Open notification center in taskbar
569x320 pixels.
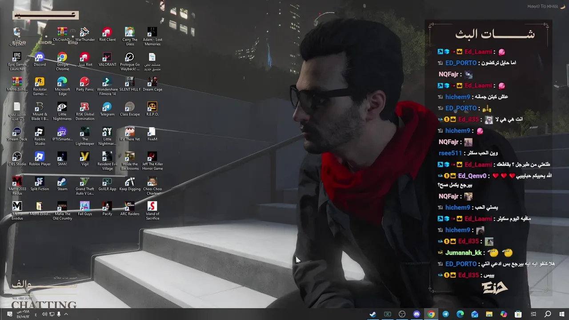(9, 314)
